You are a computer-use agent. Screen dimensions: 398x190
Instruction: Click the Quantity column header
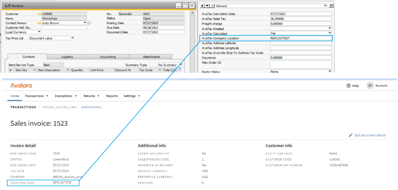tap(79, 70)
